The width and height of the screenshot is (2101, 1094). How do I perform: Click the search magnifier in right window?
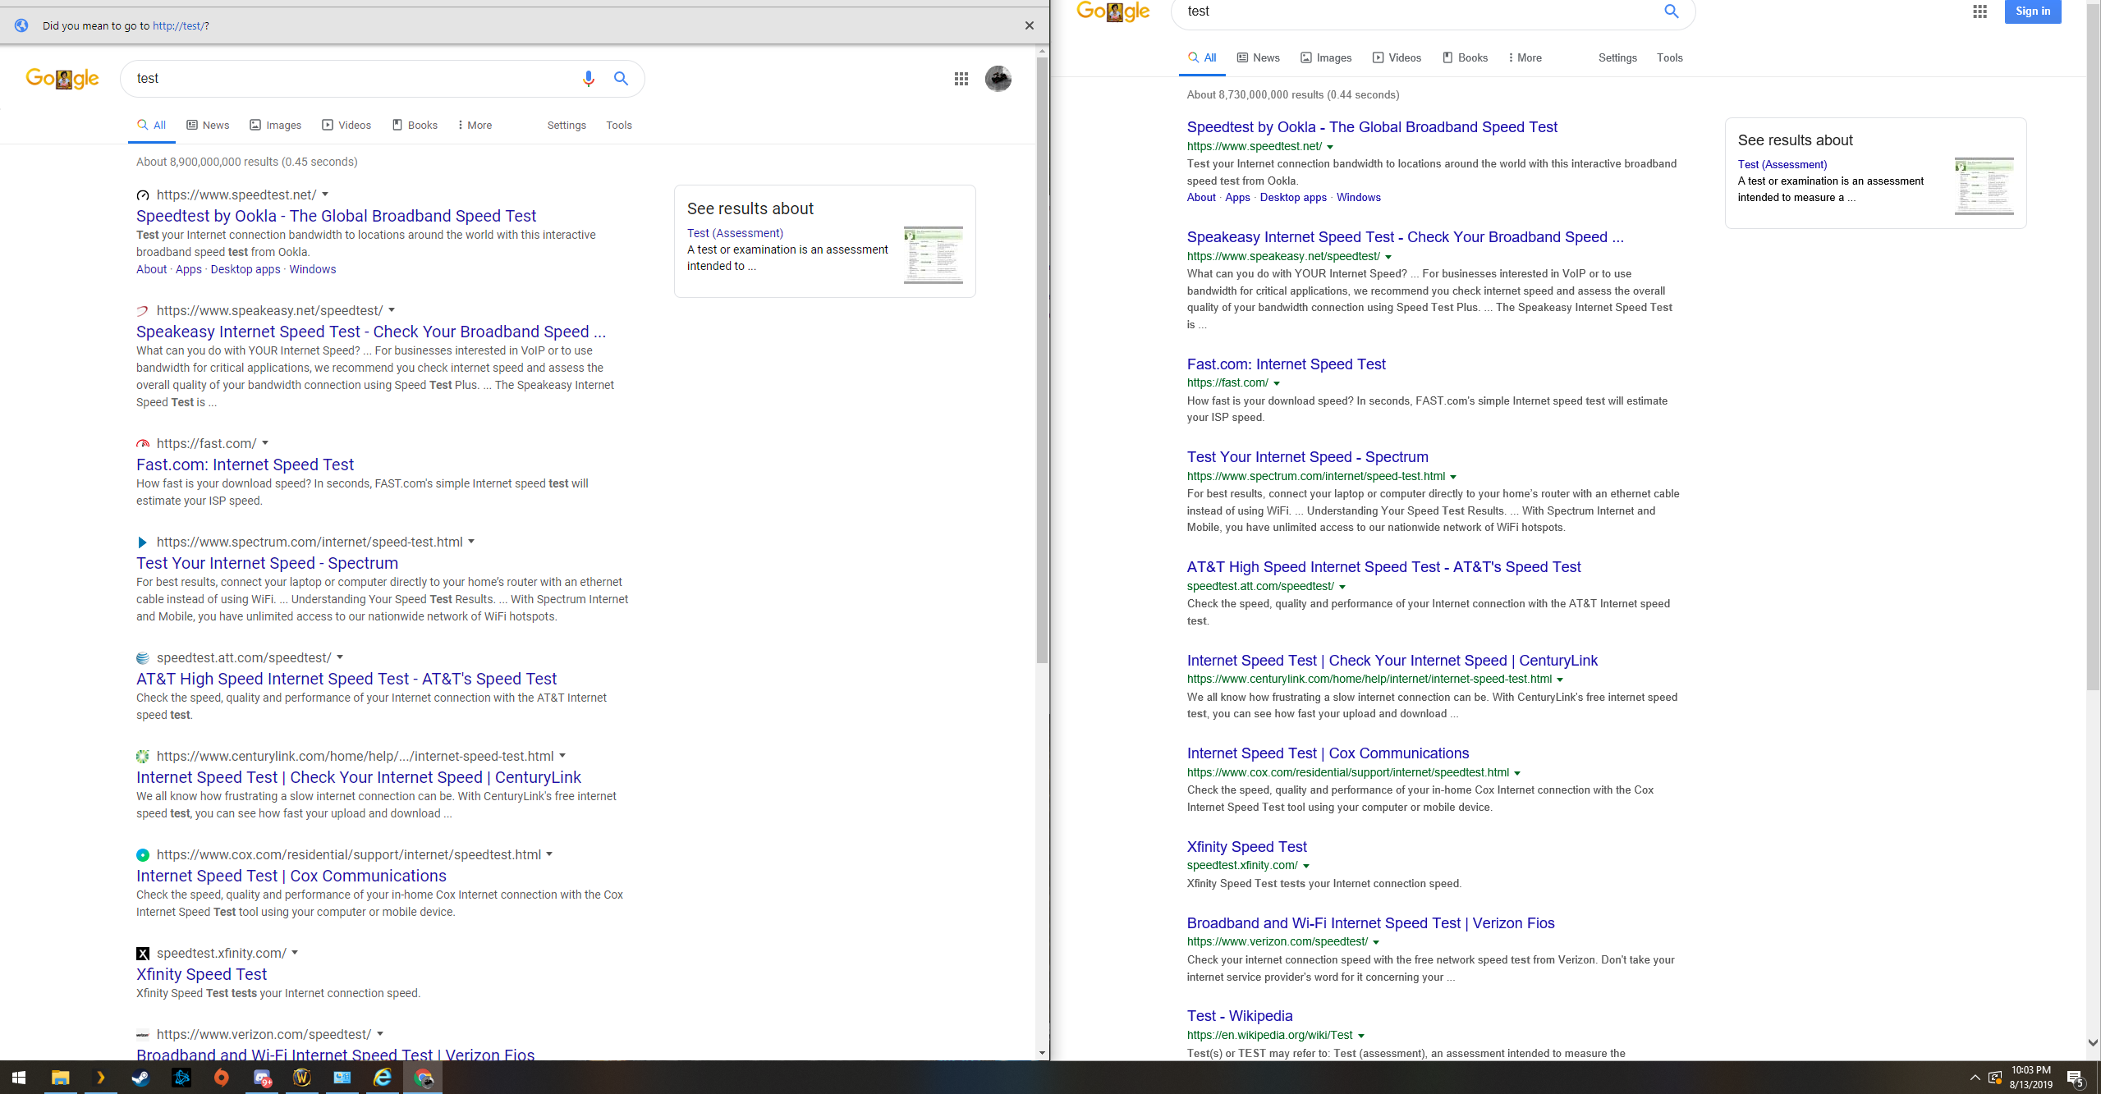(1672, 11)
